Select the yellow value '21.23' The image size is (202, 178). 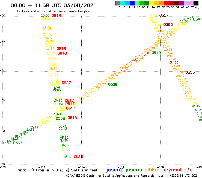pyautogui.click(x=66, y=150)
